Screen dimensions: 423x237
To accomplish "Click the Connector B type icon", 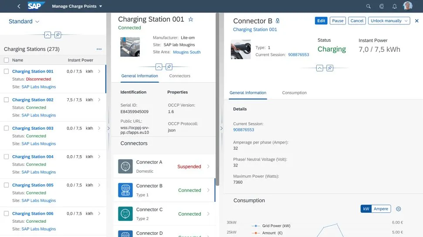I will coord(125,190).
